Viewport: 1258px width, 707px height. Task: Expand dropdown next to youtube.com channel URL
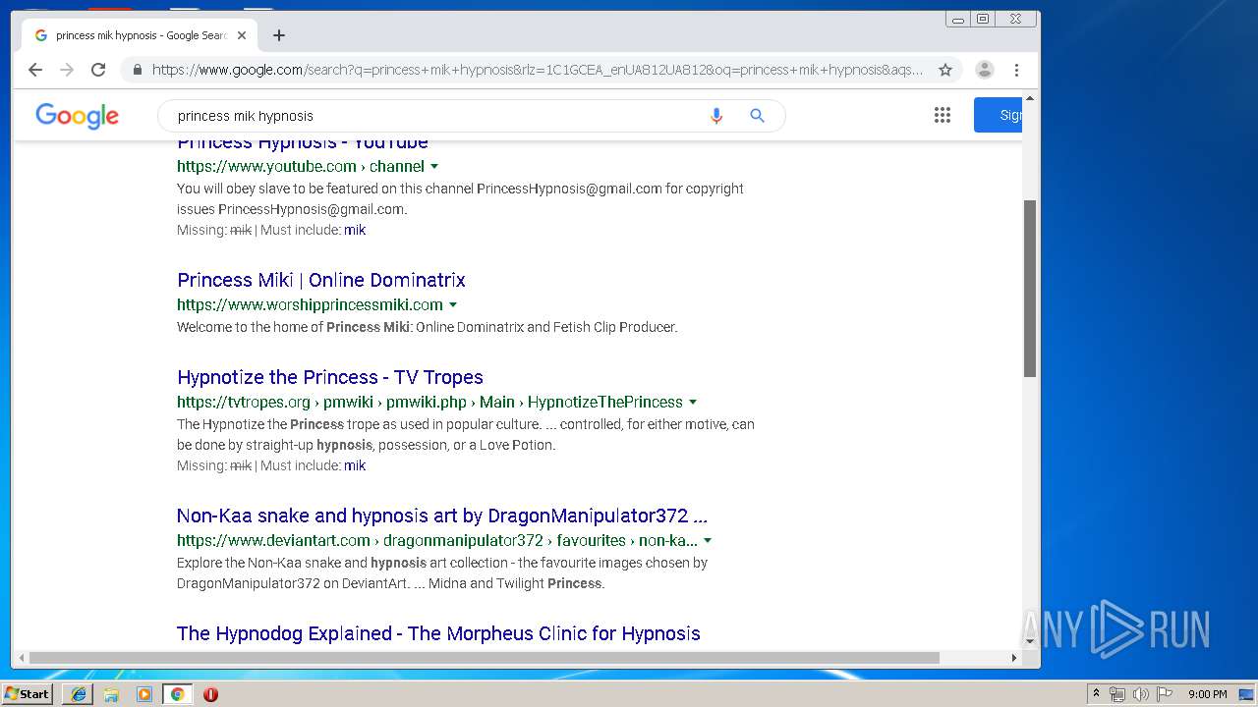(x=434, y=167)
